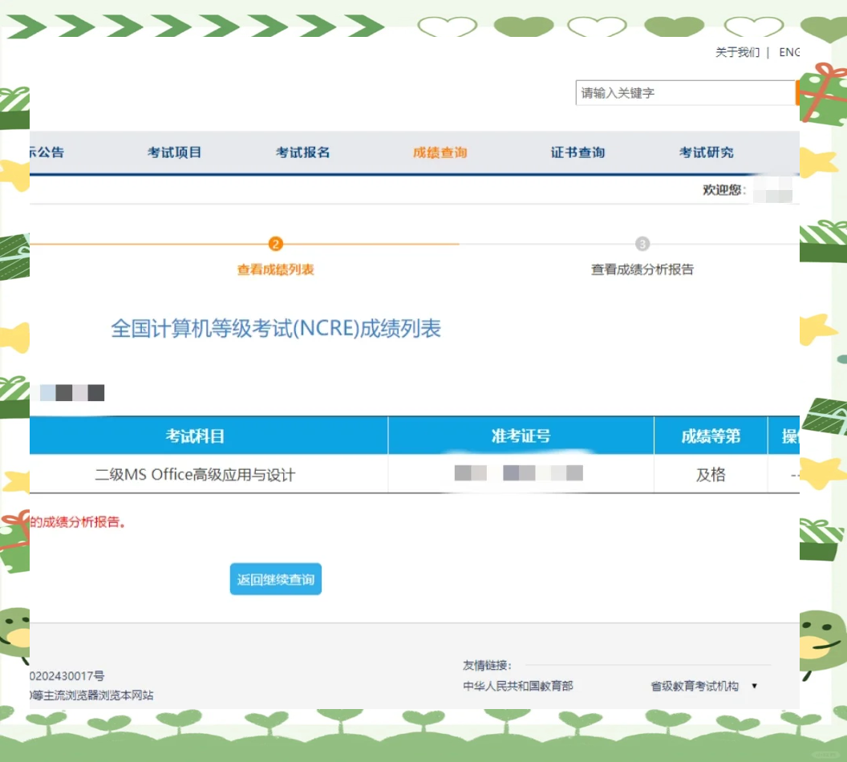Open the 关于我们 link at top

737,52
